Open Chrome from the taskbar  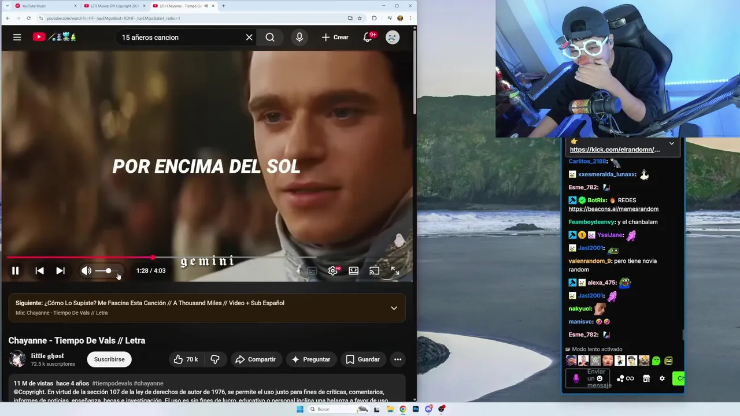(403, 409)
